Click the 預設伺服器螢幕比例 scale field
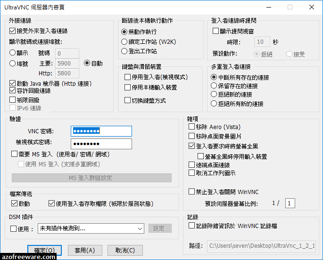323x260 pixels. pyautogui.click(x=290, y=203)
